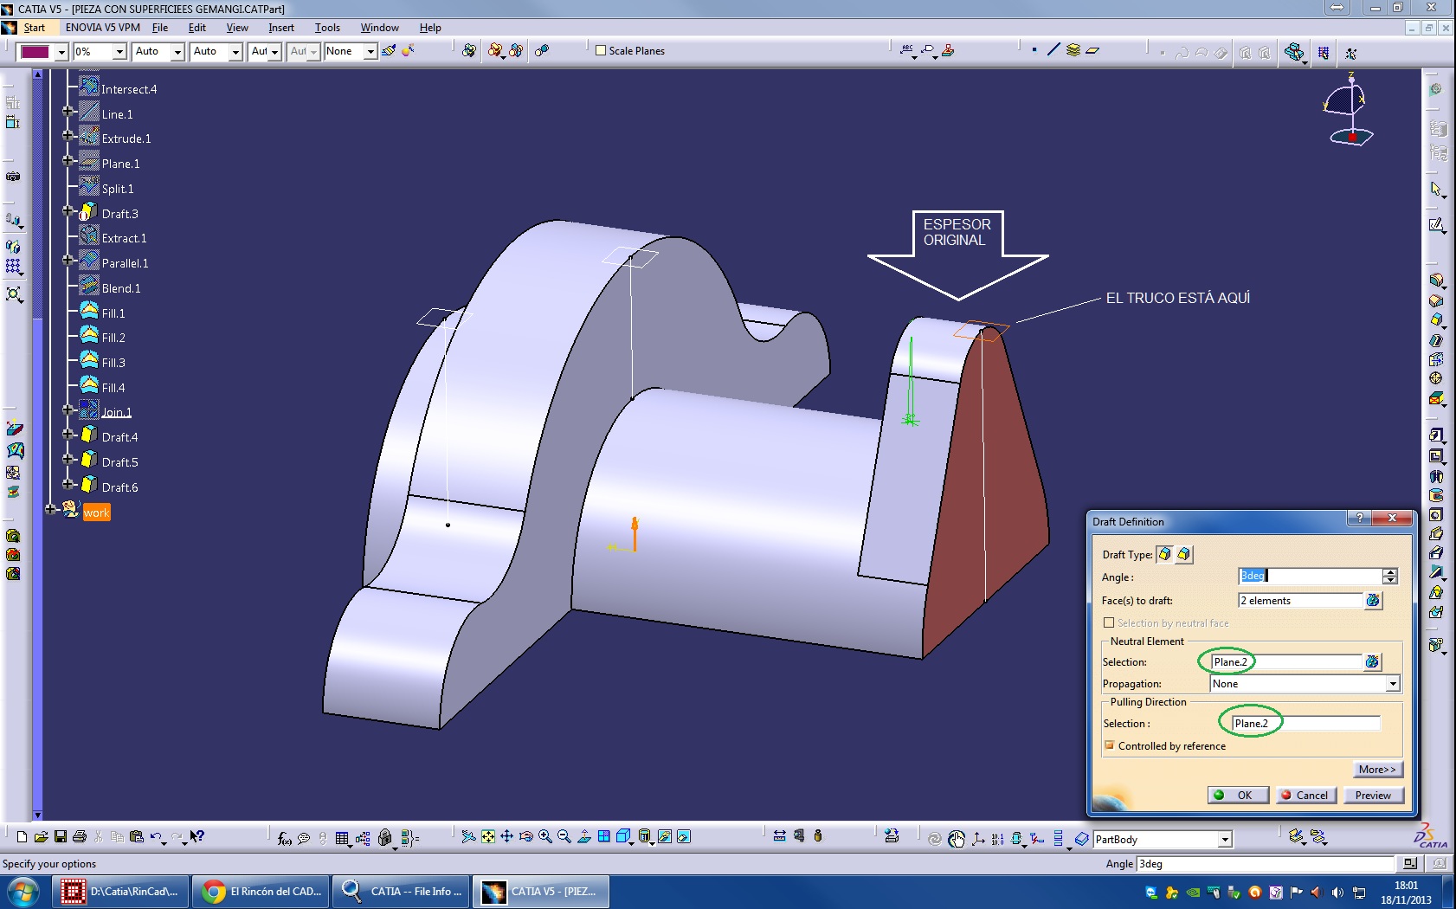Switch to CATIA File Info taskbar button
The height and width of the screenshot is (909, 1456).
coord(401,891)
